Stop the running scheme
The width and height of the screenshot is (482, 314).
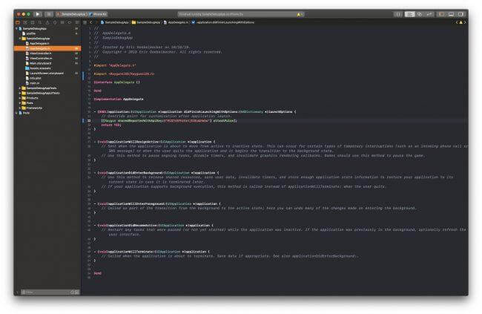point(48,14)
